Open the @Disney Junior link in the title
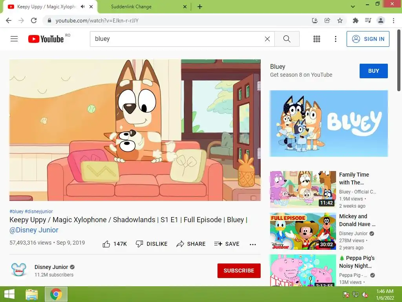Viewport: 402px width, 302px height. click(34, 230)
